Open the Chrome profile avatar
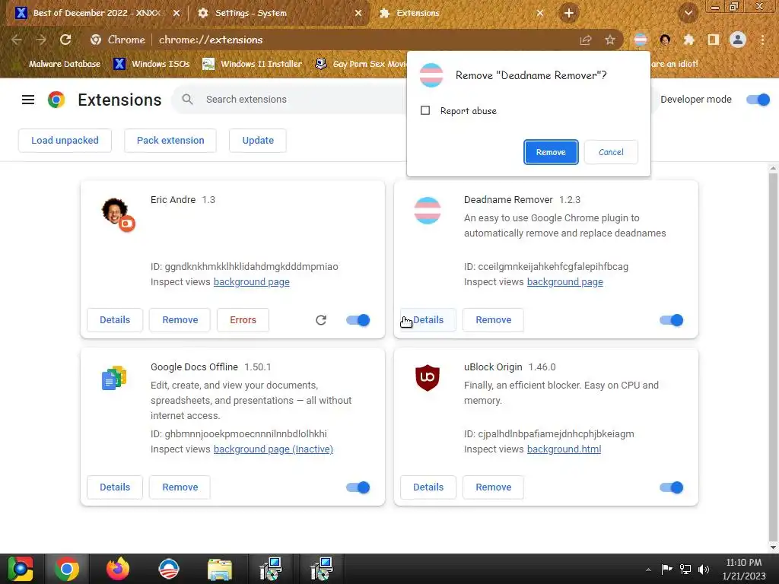 [738, 40]
